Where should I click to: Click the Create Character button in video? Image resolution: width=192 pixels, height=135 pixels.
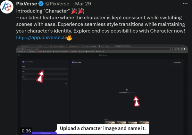[x=45, y=133]
